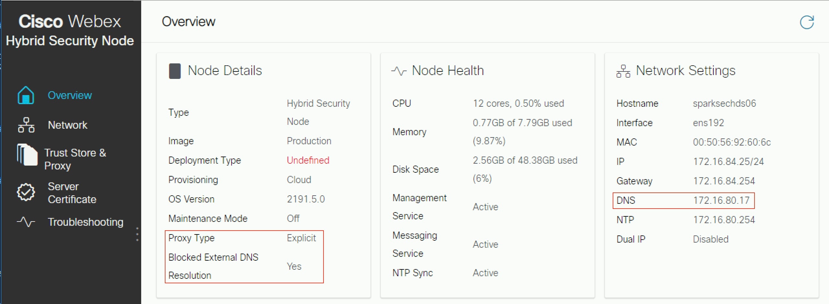Click the red 'Undefined' deployment type value
829x304 pixels.
tap(308, 160)
